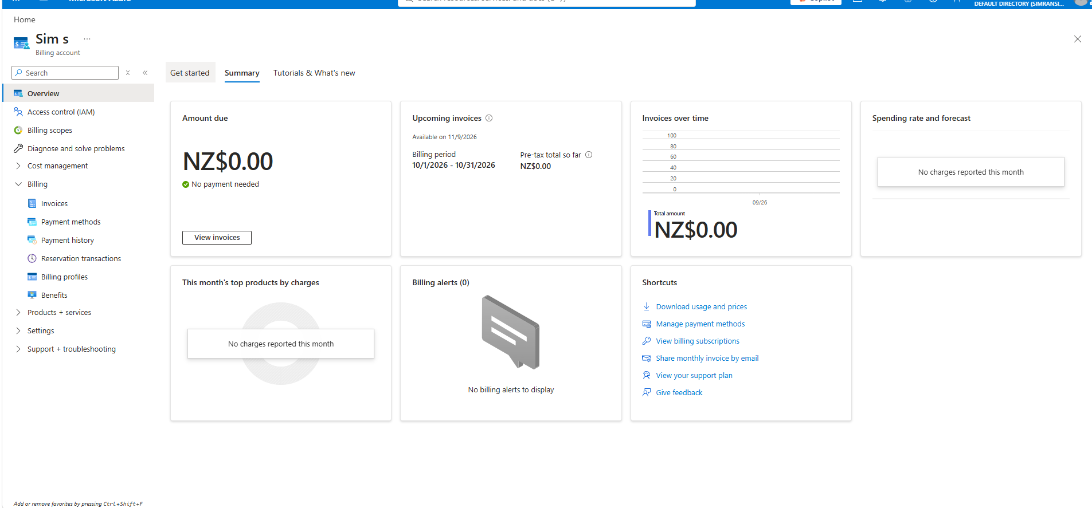Screen dimensions: 1092x508
Task: Open Tutorials & What's new tab
Action: (314, 73)
